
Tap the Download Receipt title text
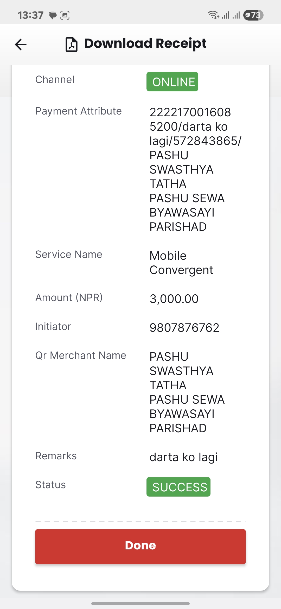pyautogui.click(x=145, y=43)
